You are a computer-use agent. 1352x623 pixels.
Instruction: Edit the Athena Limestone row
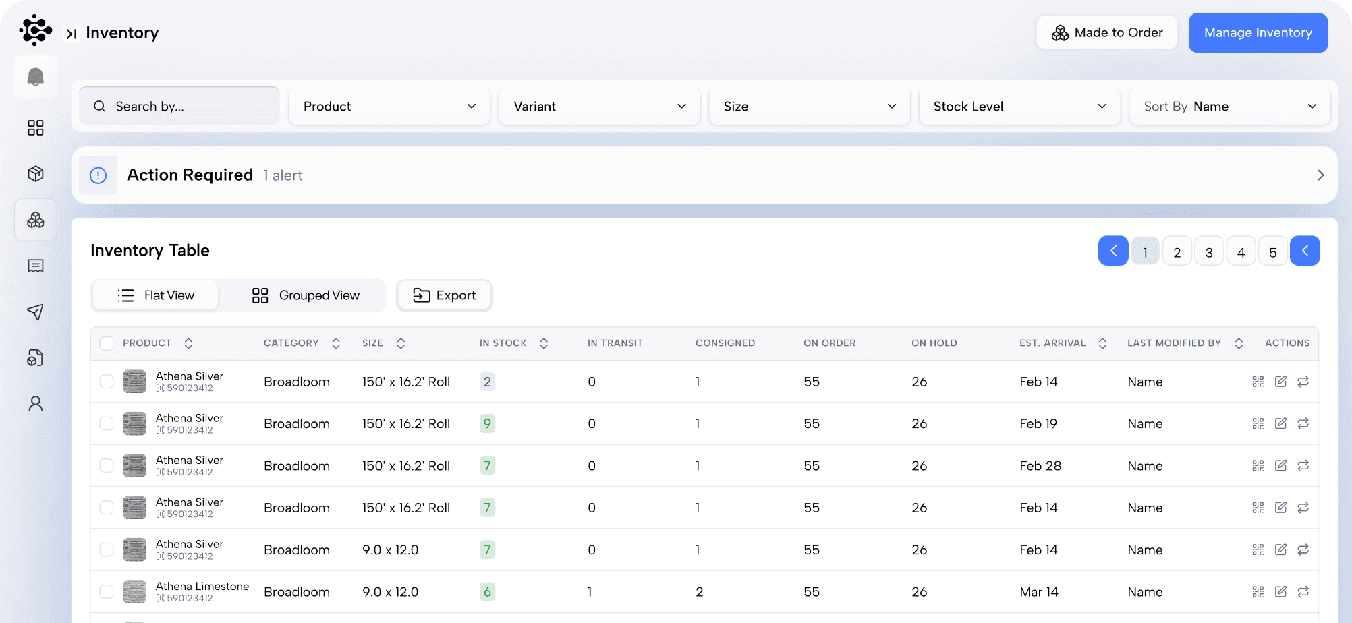click(x=1280, y=591)
